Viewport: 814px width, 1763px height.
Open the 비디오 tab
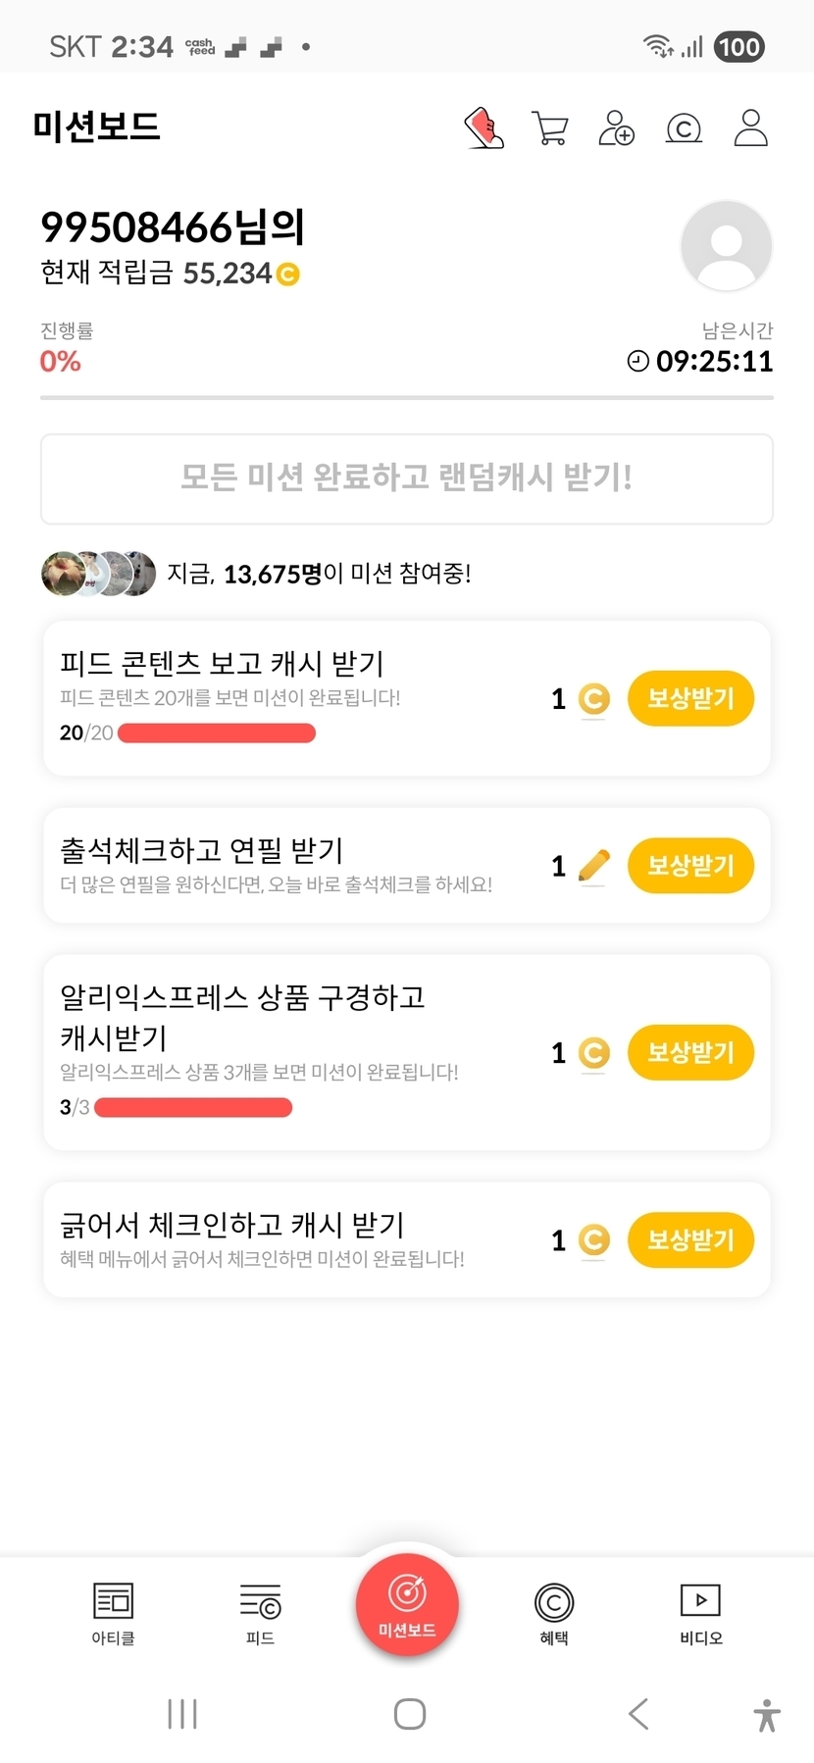coord(701,1613)
